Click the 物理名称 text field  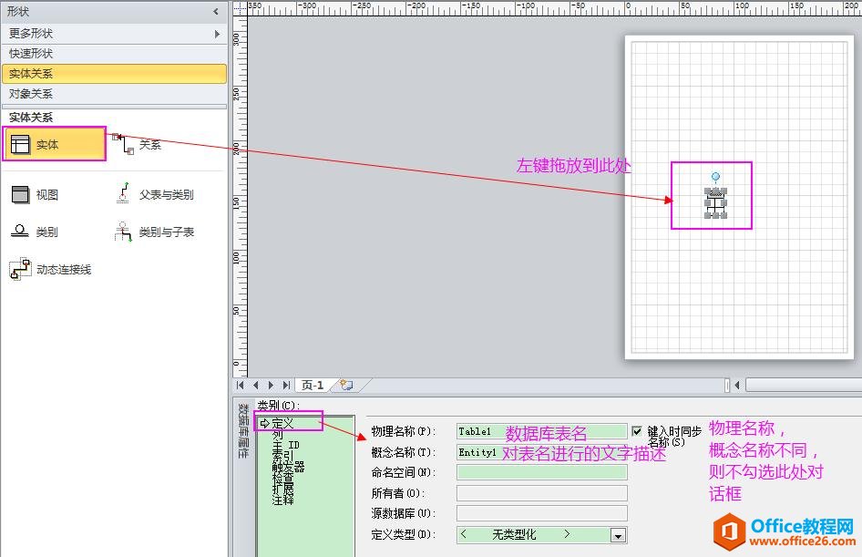(x=541, y=431)
